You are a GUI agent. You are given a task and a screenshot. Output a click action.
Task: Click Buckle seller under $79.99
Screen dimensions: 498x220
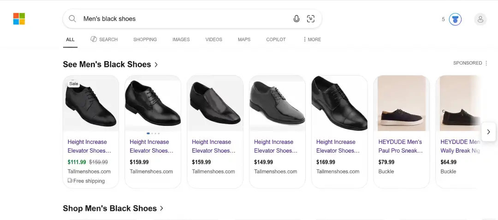click(x=386, y=172)
